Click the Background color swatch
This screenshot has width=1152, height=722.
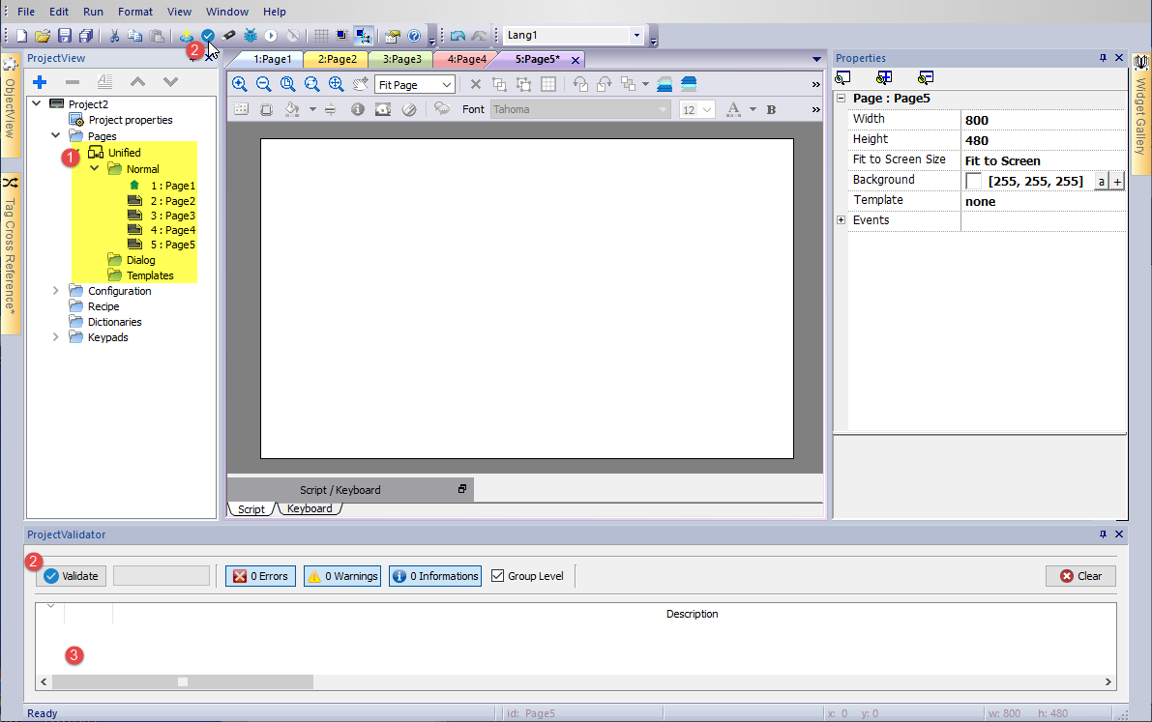coord(973,181)
